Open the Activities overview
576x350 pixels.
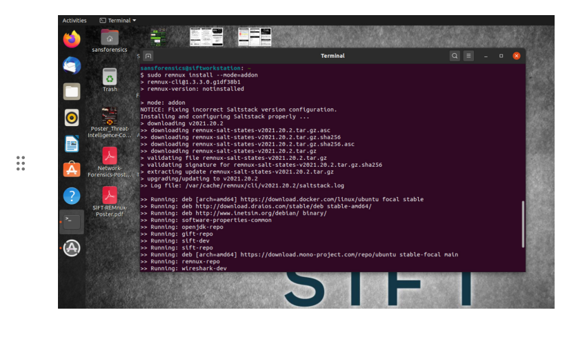pyautogui.click(x=75, y=21)
